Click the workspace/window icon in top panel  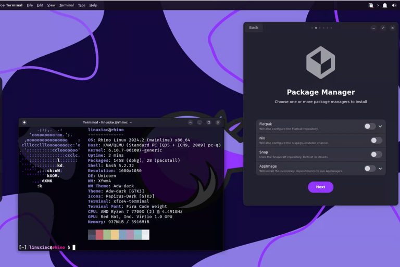371,5
